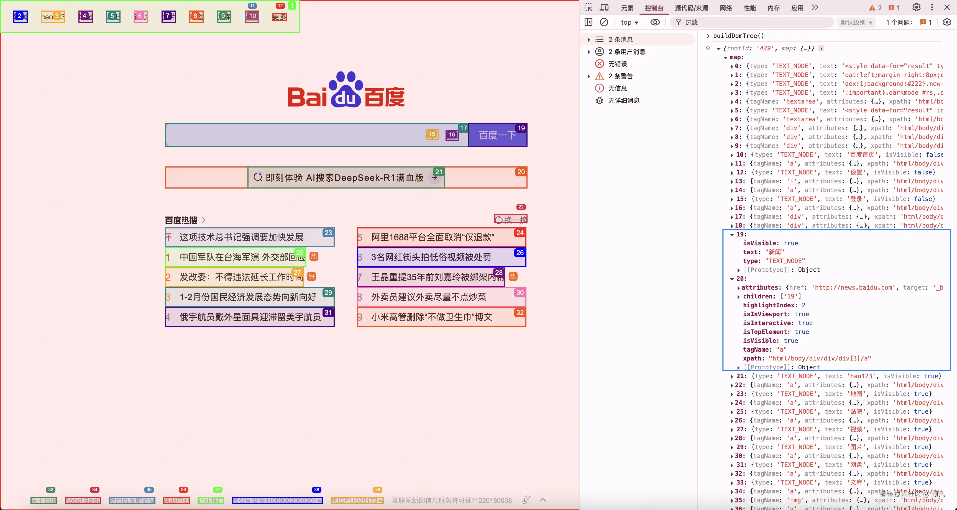This screenshot has height=510, width=957.
Task: Click the live expression eye icon
Action: pyautogui.click(x=655, y=22)
